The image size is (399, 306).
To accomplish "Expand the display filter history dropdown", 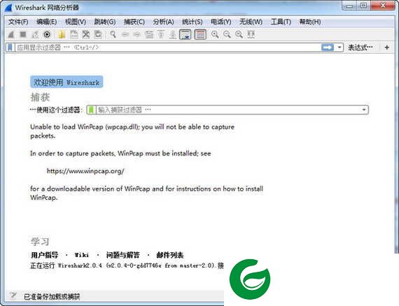I will click(339, 48).
